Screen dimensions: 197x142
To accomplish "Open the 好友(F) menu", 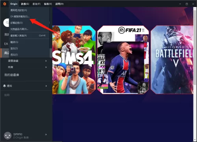I will [x=36, y=4].
